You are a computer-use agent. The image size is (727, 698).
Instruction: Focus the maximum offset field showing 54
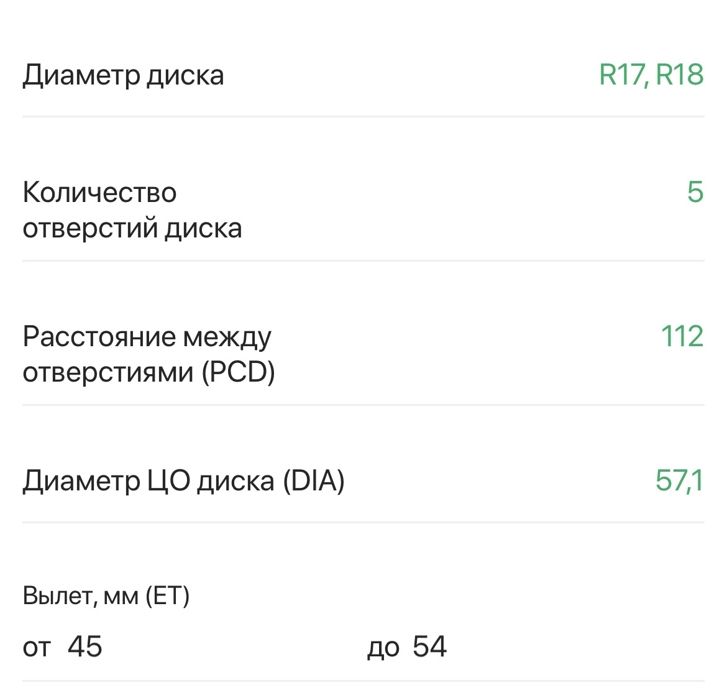tap(430, 646)
